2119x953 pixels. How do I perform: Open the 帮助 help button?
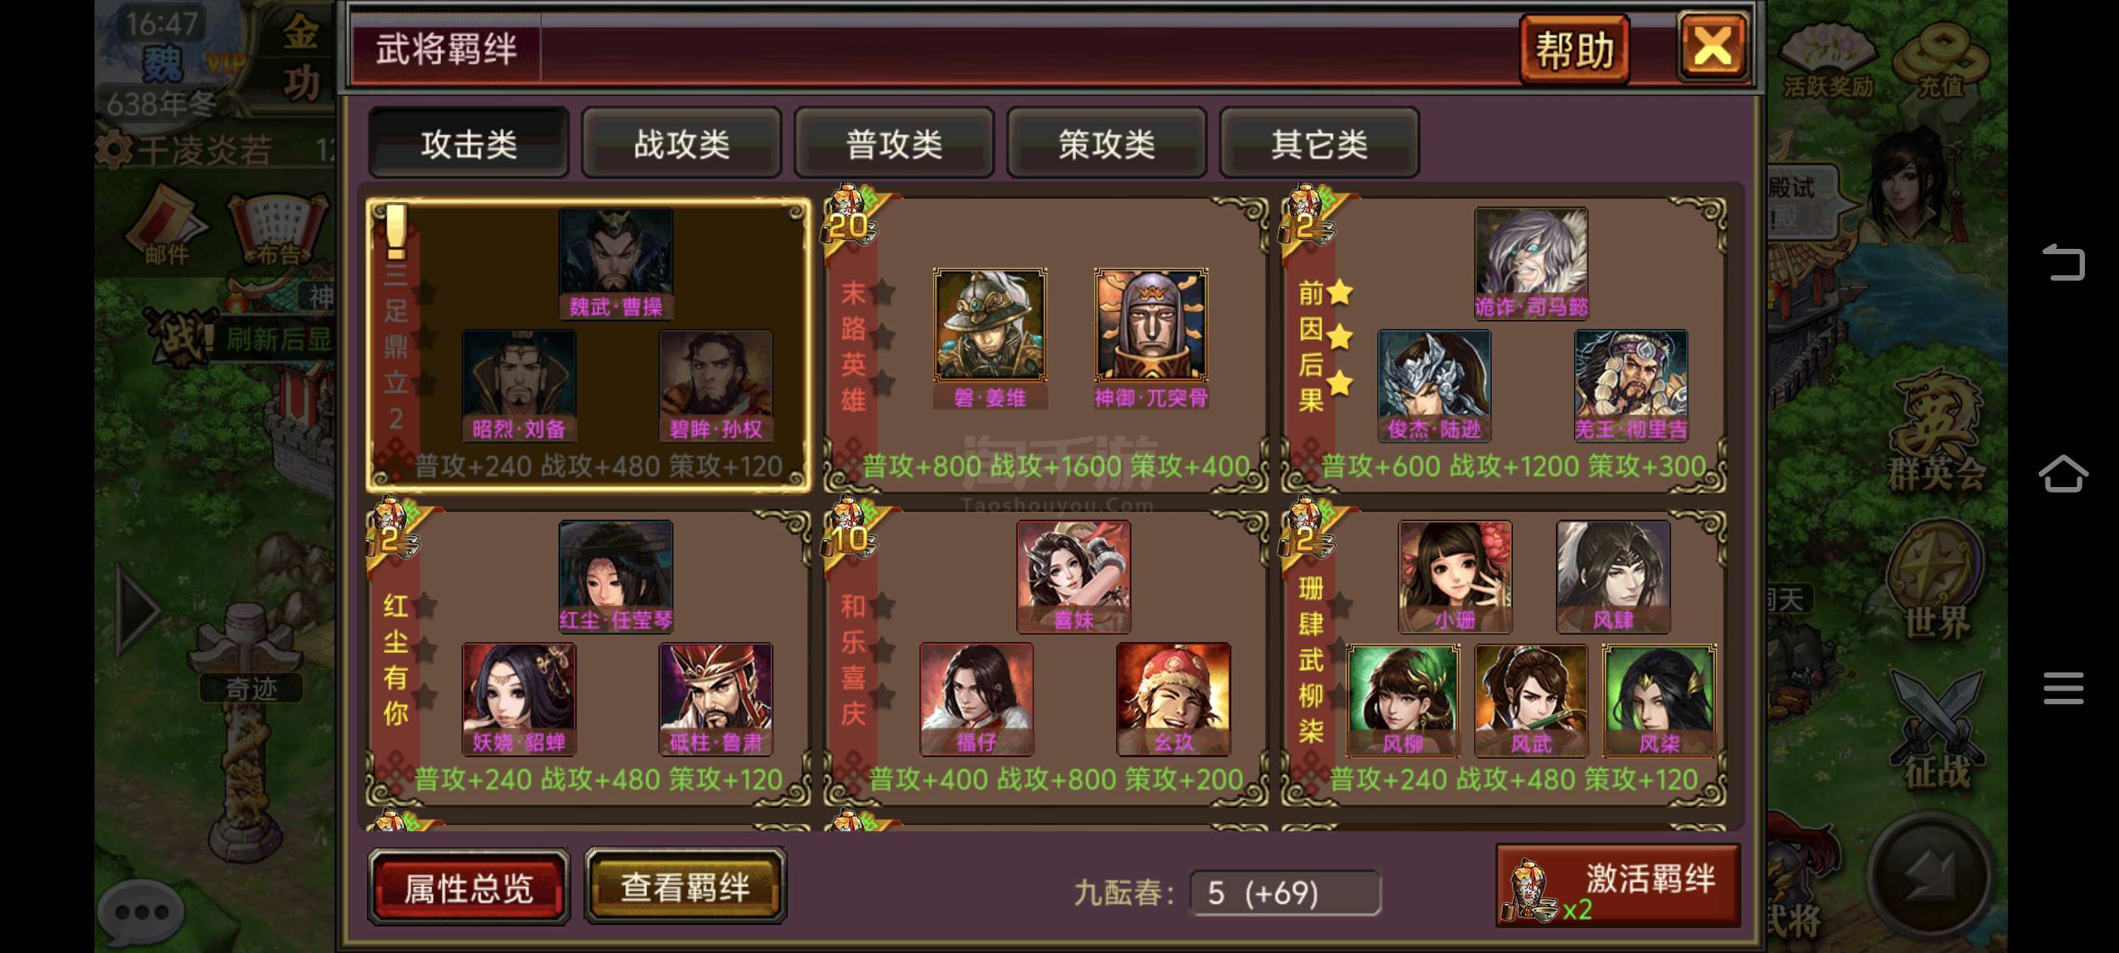(x=1574, y=50)
